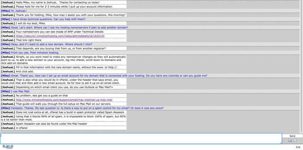Click the "I will do my best, Mike." line
The height and width of the screenshot is (150, 303).
pos(31,23)
